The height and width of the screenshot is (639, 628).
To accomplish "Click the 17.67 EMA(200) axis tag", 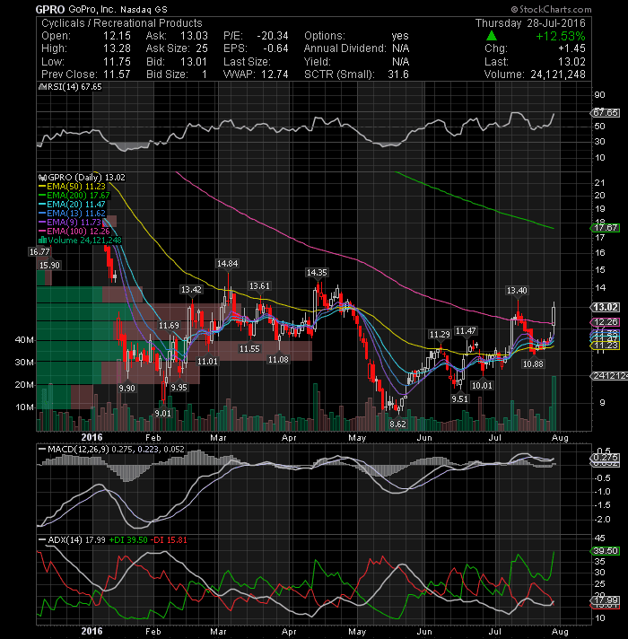I will point(606,227).
